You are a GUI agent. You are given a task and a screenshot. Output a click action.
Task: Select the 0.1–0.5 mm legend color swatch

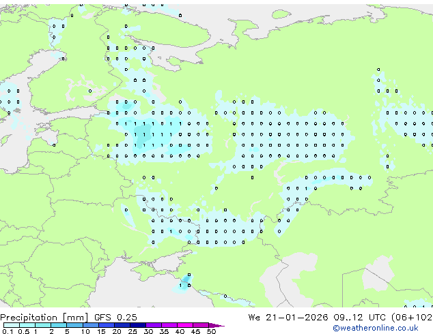(x=12, y=325)
